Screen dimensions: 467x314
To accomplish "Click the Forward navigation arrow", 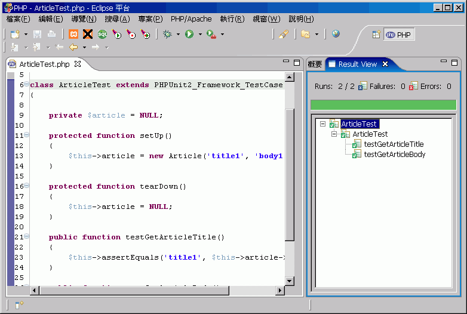I will pyautogui.click(x=96, y=47).
